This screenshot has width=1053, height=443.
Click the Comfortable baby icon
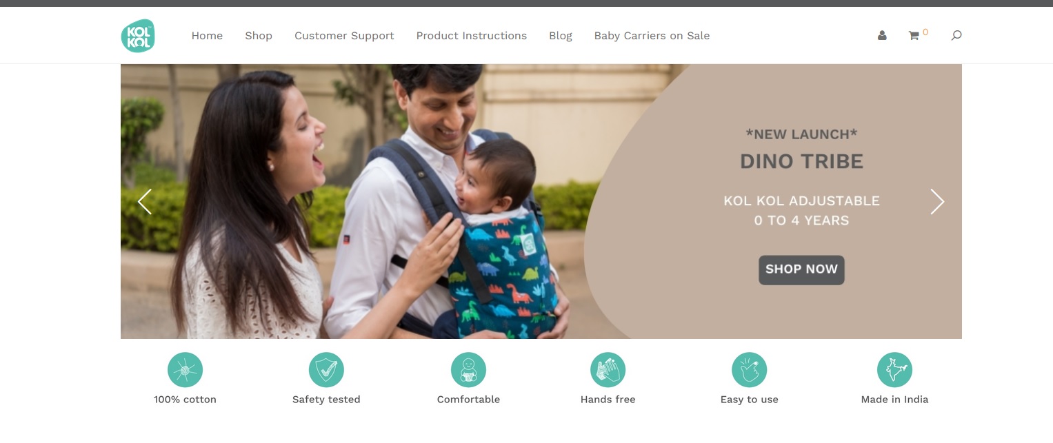point(468,370)
